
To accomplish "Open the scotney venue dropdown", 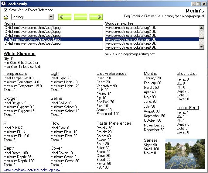I will [51, 17].
